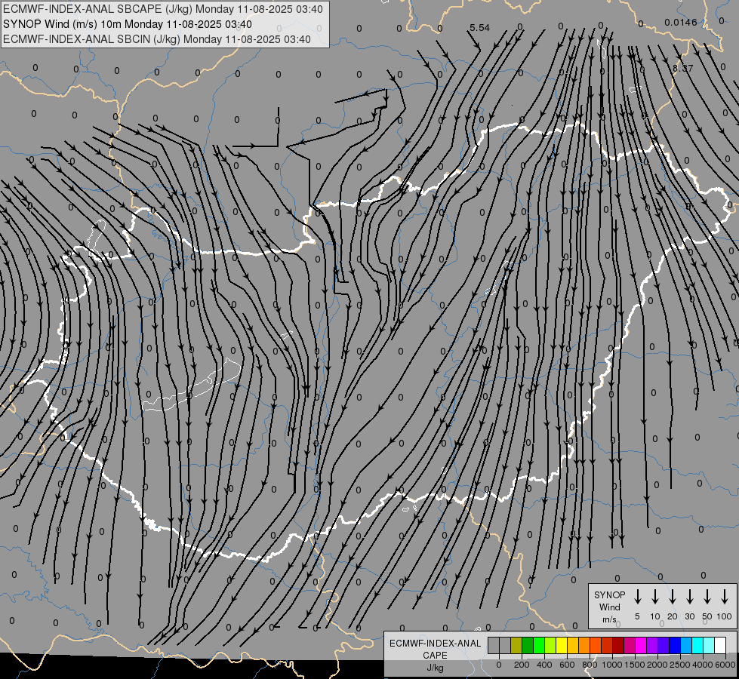Pick the dark red swatch right of the 1000 tick

(618, 645)
